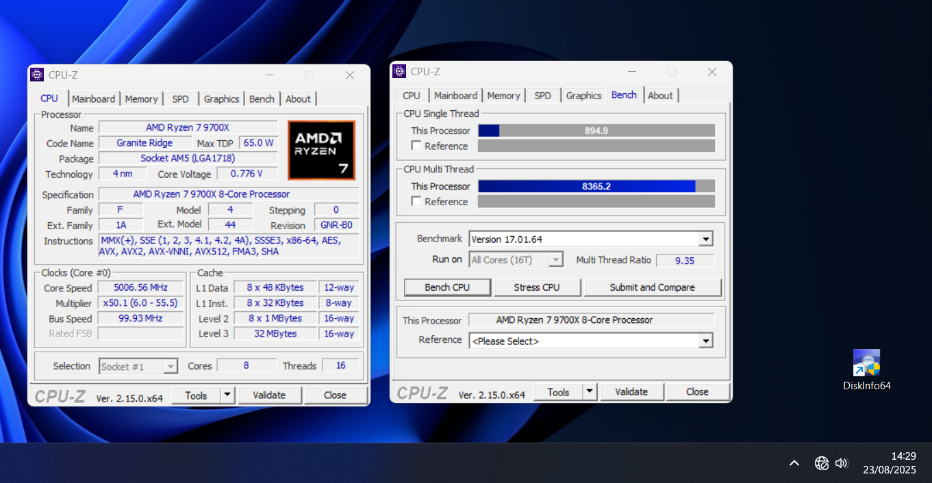Click Validate in the left CPU window
932x483 pixels.
tap(269, 395)
